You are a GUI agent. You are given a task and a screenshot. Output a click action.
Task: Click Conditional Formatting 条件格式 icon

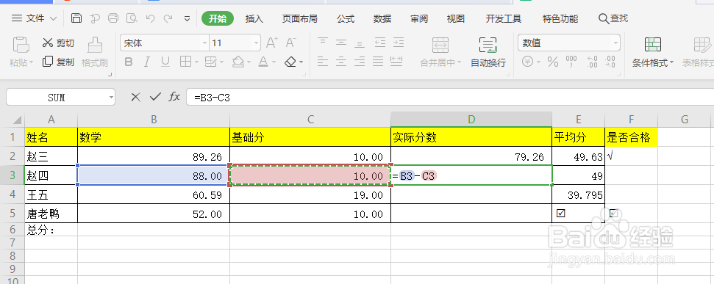tap(652, 45)
